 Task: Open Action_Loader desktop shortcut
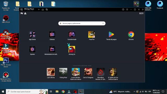click(x=6, y=34)
